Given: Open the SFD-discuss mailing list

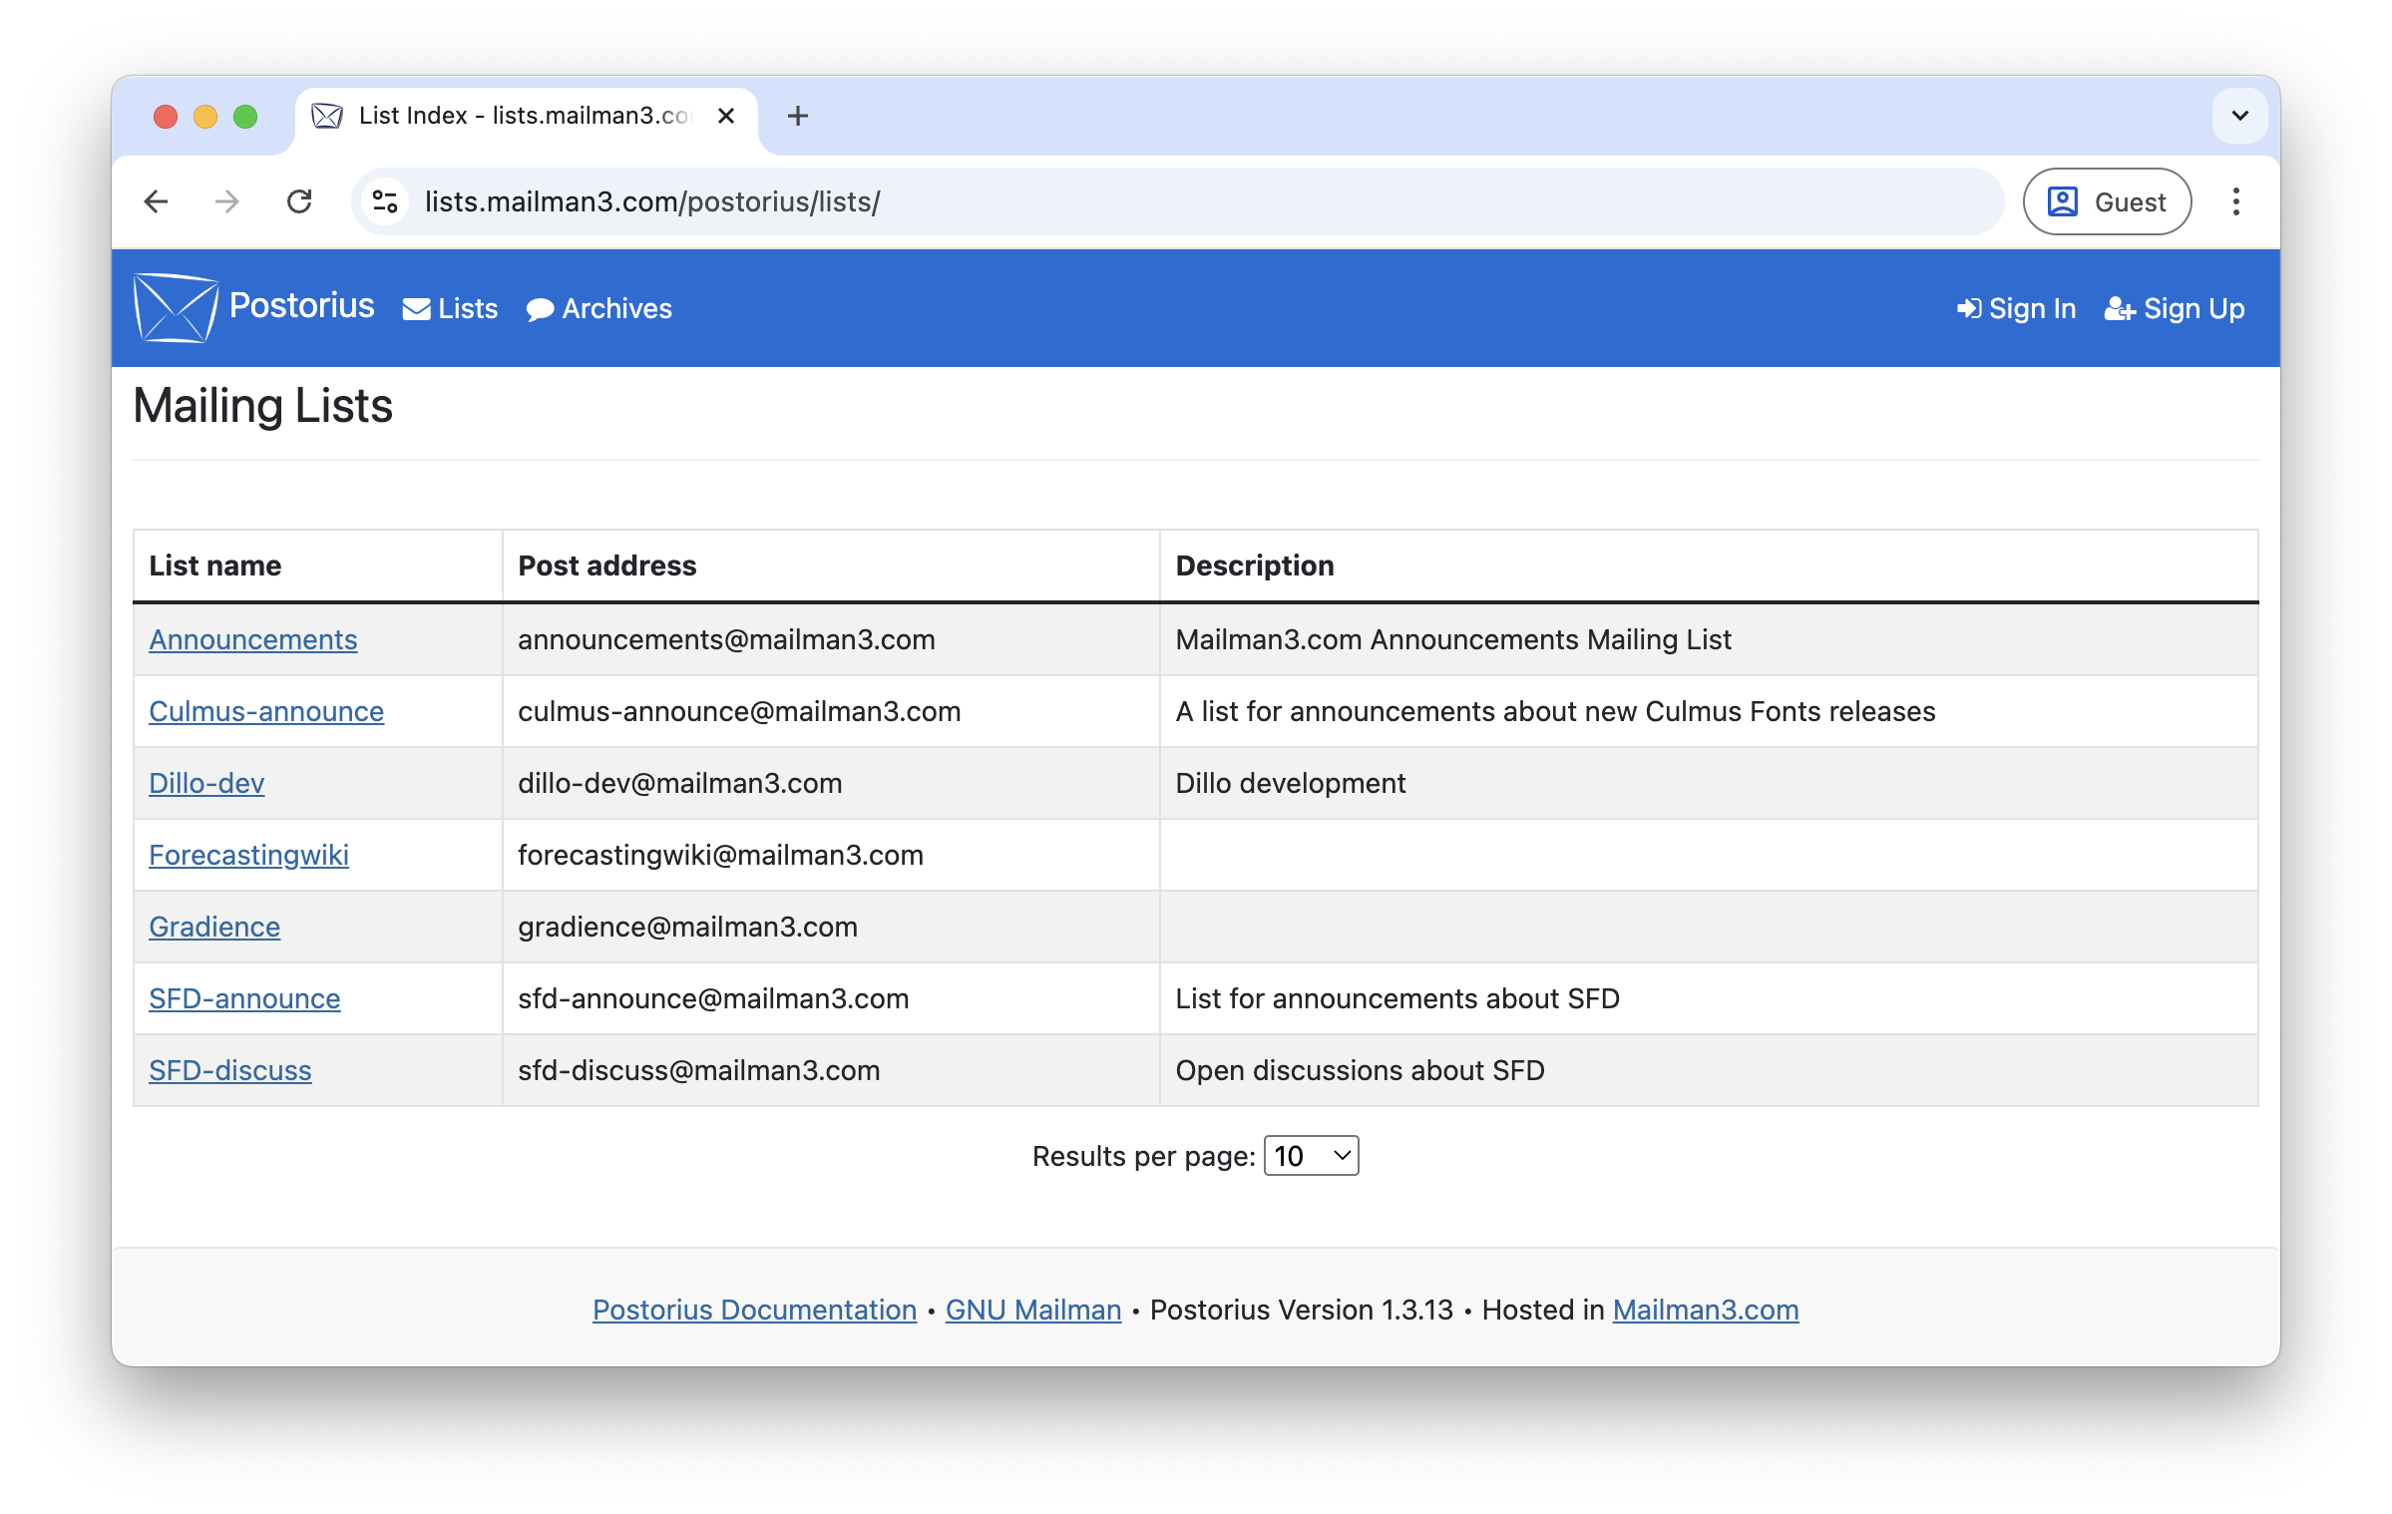Looking at the screenshot, I should (x=229, y=1070).
